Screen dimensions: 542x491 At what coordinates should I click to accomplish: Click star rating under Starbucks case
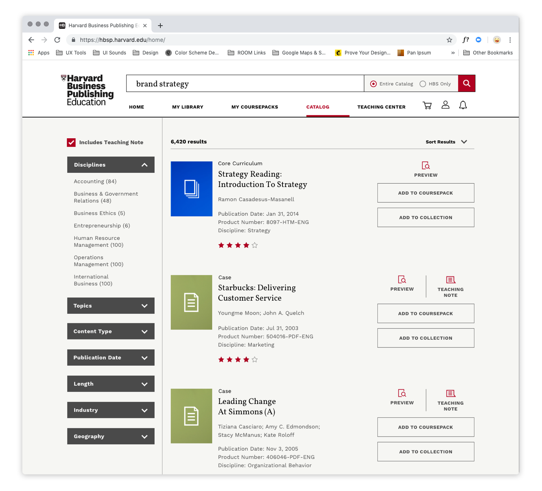[238, 359]
